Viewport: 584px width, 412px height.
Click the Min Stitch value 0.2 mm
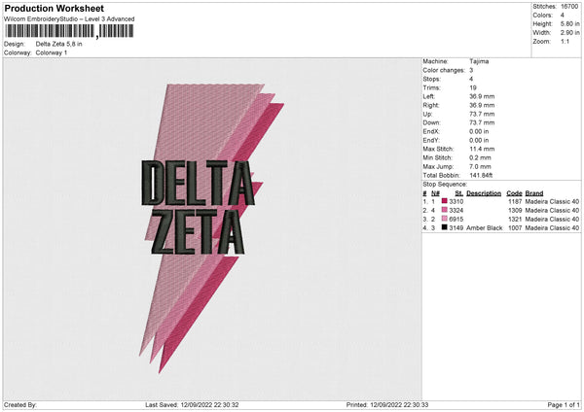click(480, 157)
